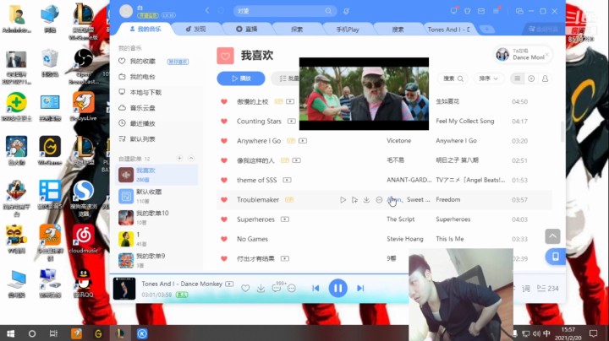Open the more-options icon in the player bar
The width and height of the screenshot is (609, 341).
pos(292,289)
